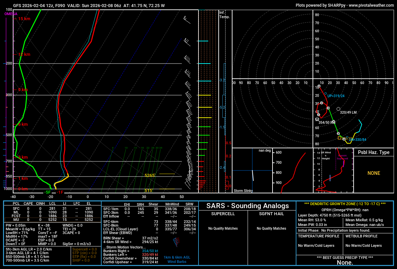Click the DN=330/84 Corfidi downshear marker
This screenshot has height=269, width=397.
[347, 138]
